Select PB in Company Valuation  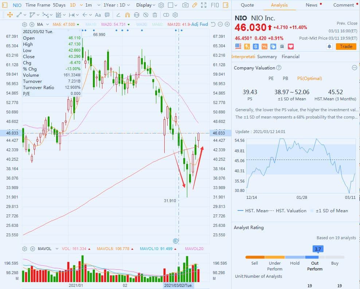point(285,79)
